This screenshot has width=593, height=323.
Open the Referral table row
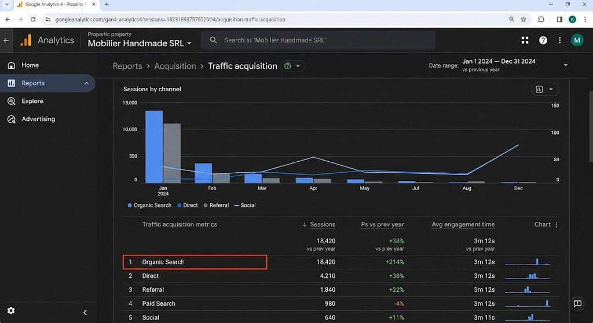tap(341, 290)
